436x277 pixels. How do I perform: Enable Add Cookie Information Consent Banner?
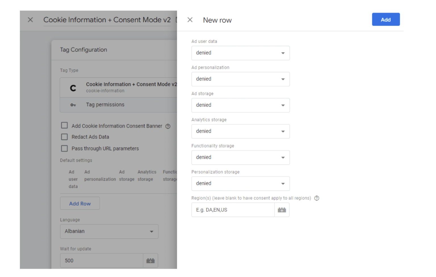[64, 125]
